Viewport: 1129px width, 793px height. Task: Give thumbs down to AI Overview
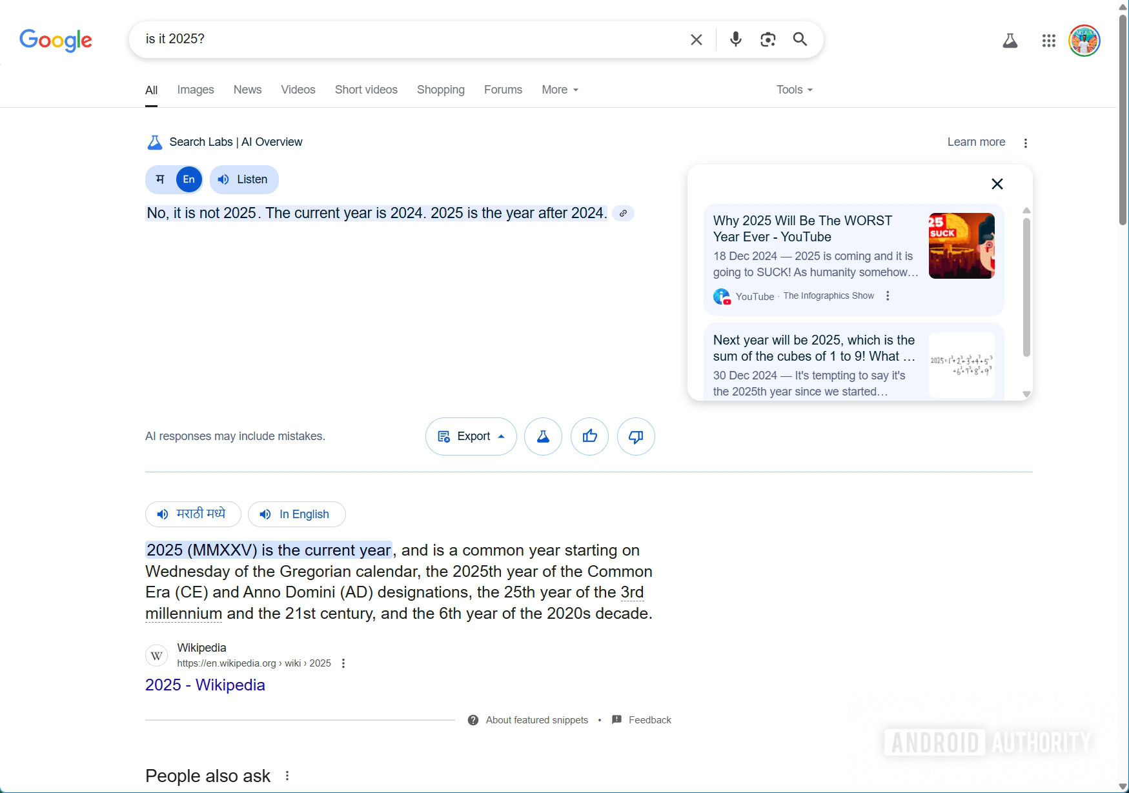636,437
